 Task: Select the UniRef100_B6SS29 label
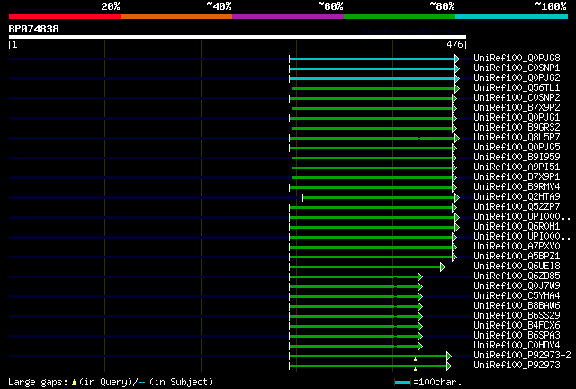[x=517, y=316]
